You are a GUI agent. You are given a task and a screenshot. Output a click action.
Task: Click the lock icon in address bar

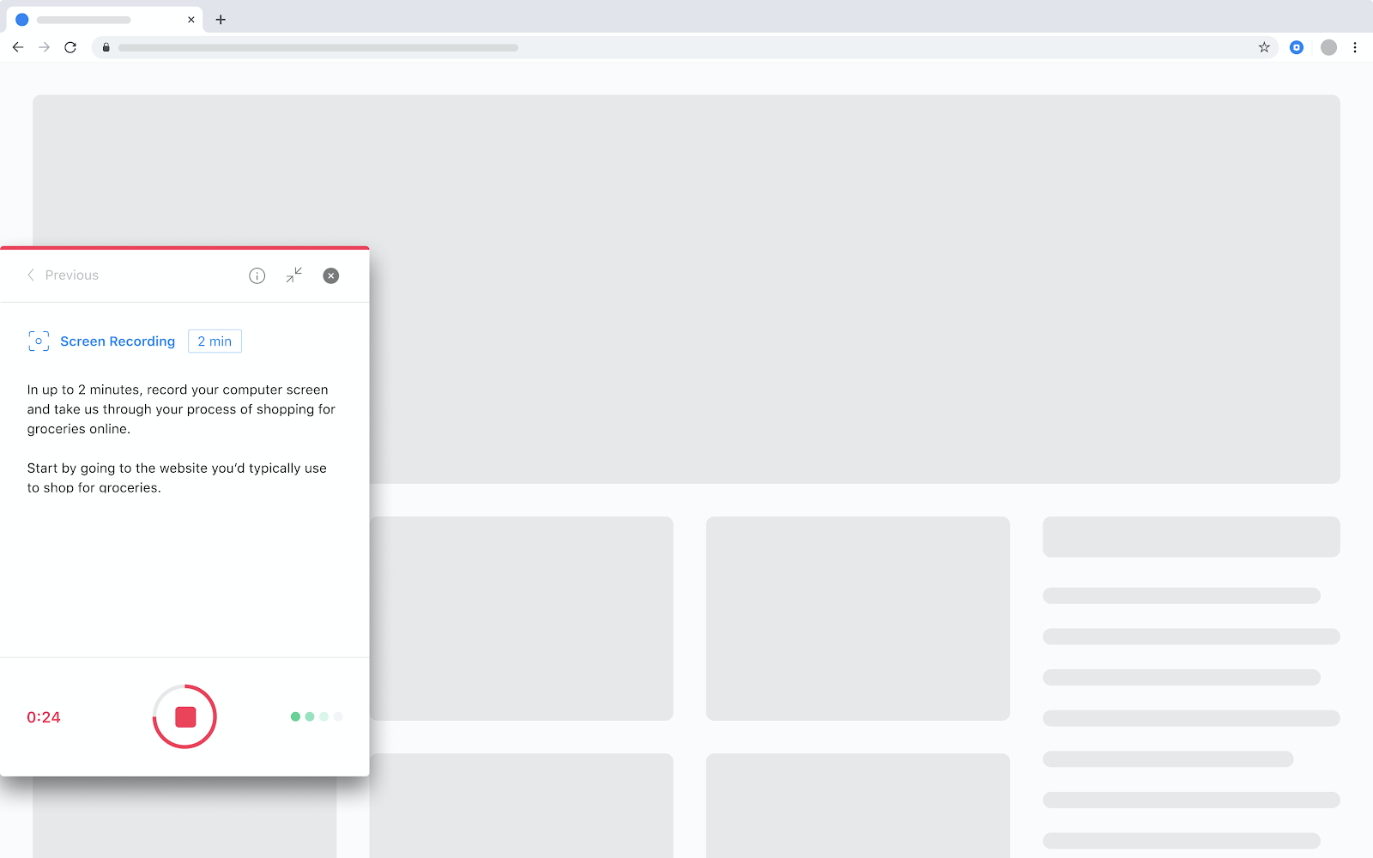106,47
